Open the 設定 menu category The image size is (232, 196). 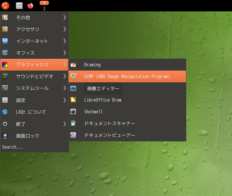pos(34,100)
